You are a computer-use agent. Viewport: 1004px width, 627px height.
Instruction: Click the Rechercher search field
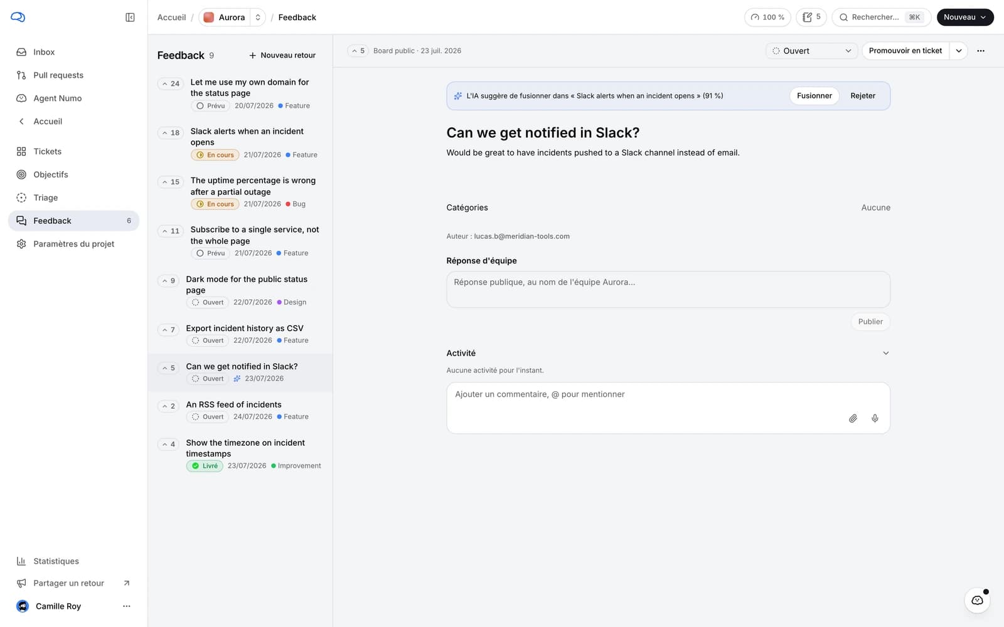pyautogui.click(x=881, y=18)
